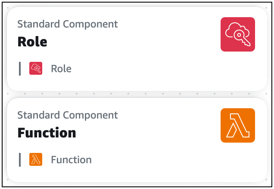Click the dotted canvas strip below Function card
Screen dimensions: 274x189
coord(137,185)
